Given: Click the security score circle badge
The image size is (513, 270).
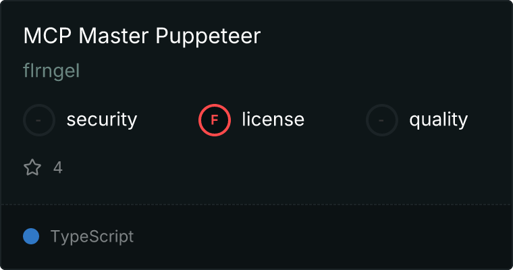Looking at the screenshot, I should pos(39,120).
